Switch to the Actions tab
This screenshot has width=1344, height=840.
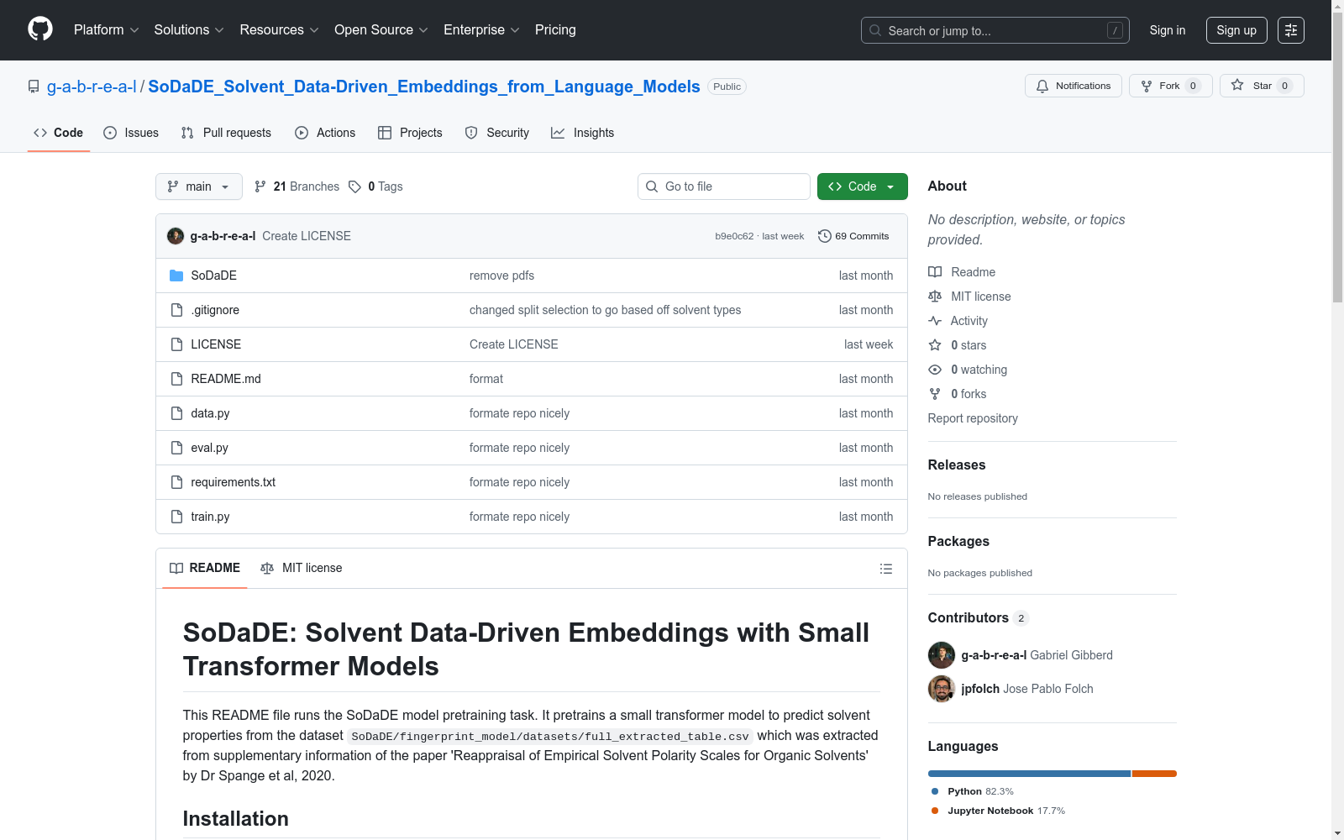pos(325,133)
